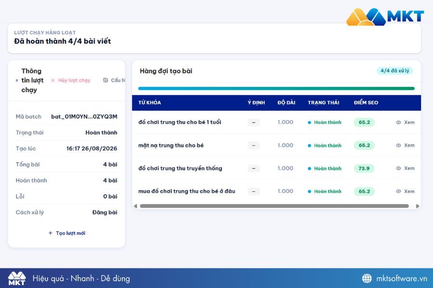
Task: Click the eye icon for đồ chơi trung thu truyền thống
Action: click(x=398, y=168)
